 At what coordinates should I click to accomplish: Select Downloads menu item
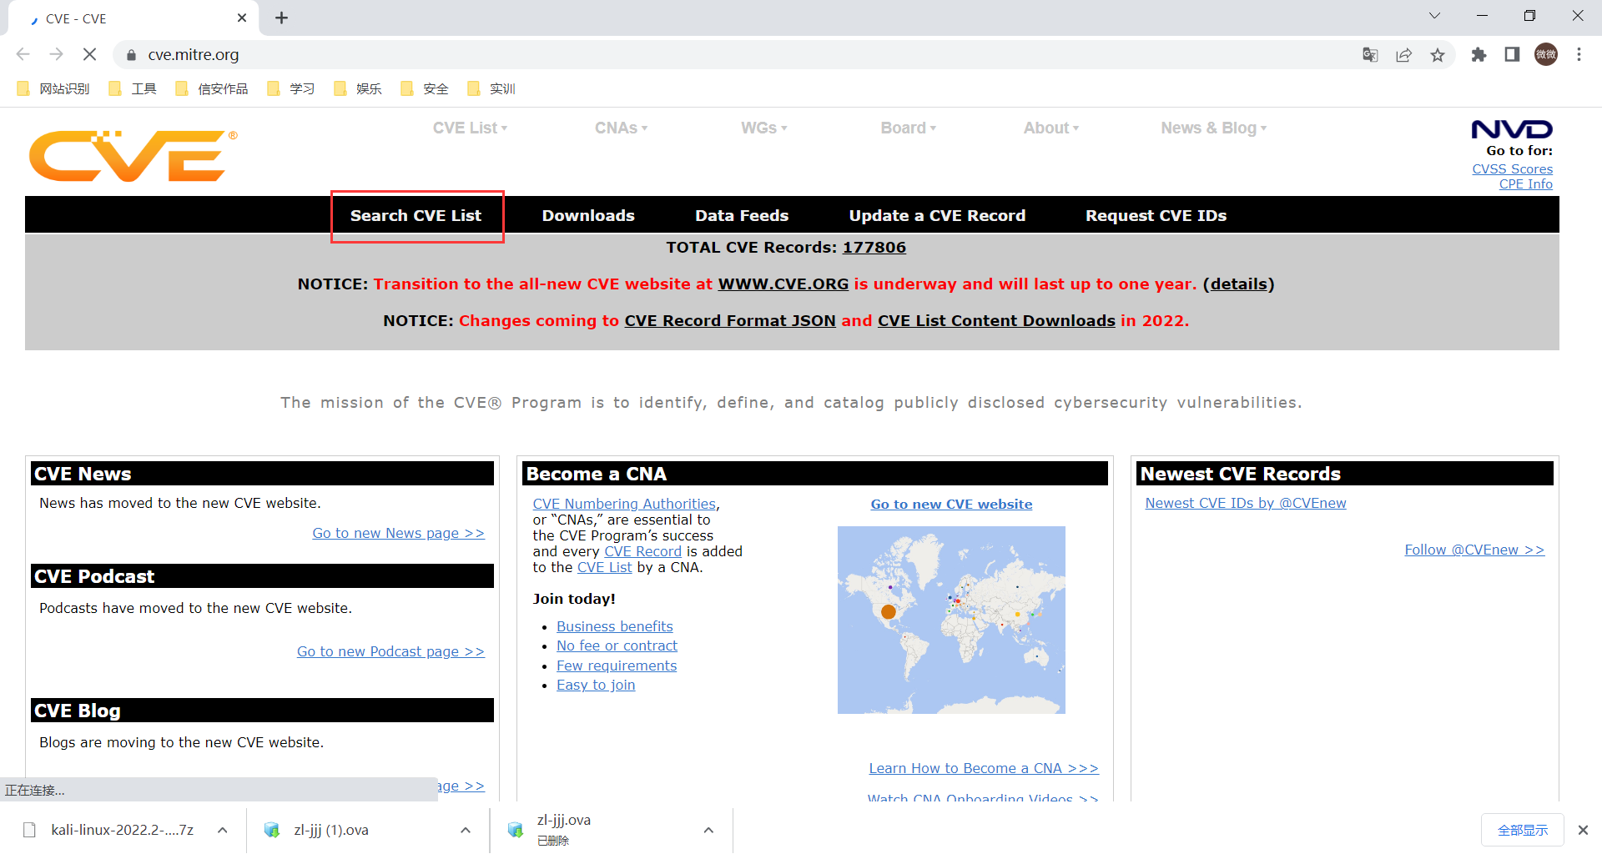pyautogui.click(x=588, y=216)
